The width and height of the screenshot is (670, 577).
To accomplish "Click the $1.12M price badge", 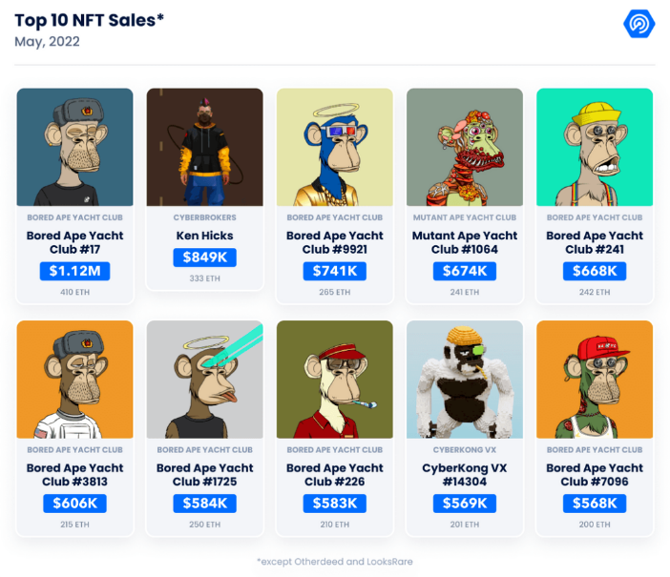I will [x=74, y=271].
